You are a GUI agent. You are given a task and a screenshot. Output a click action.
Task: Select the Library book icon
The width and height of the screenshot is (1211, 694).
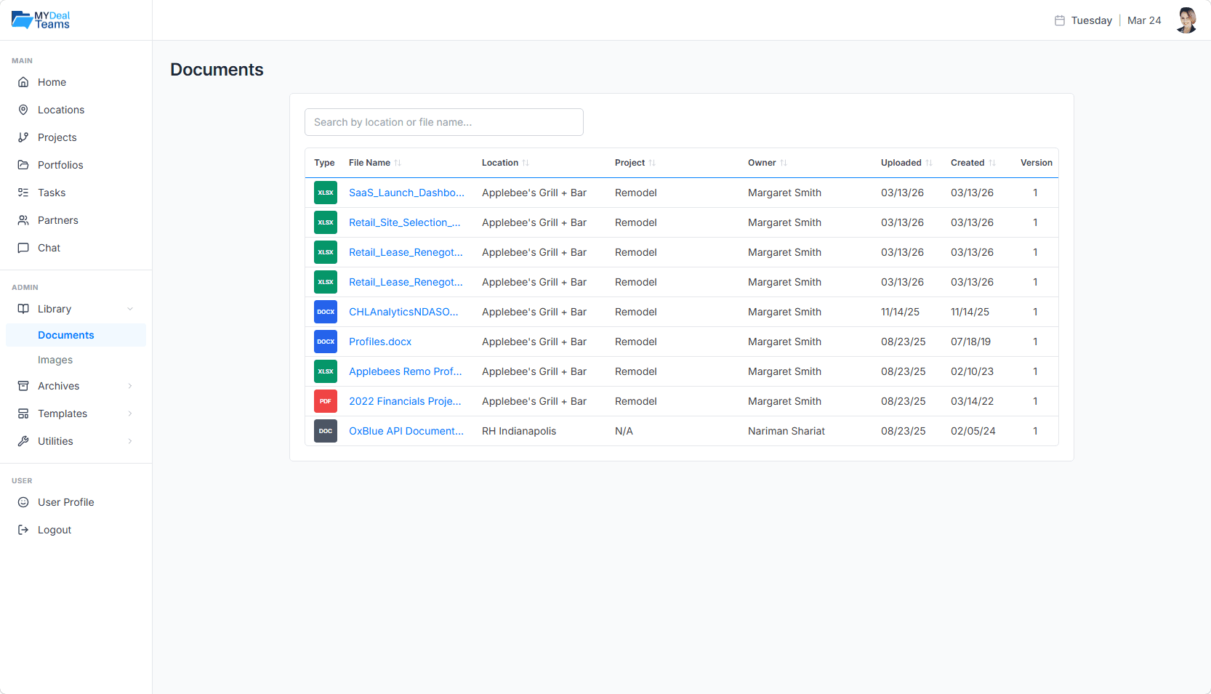pyautogui.click(x=24, y=309)
